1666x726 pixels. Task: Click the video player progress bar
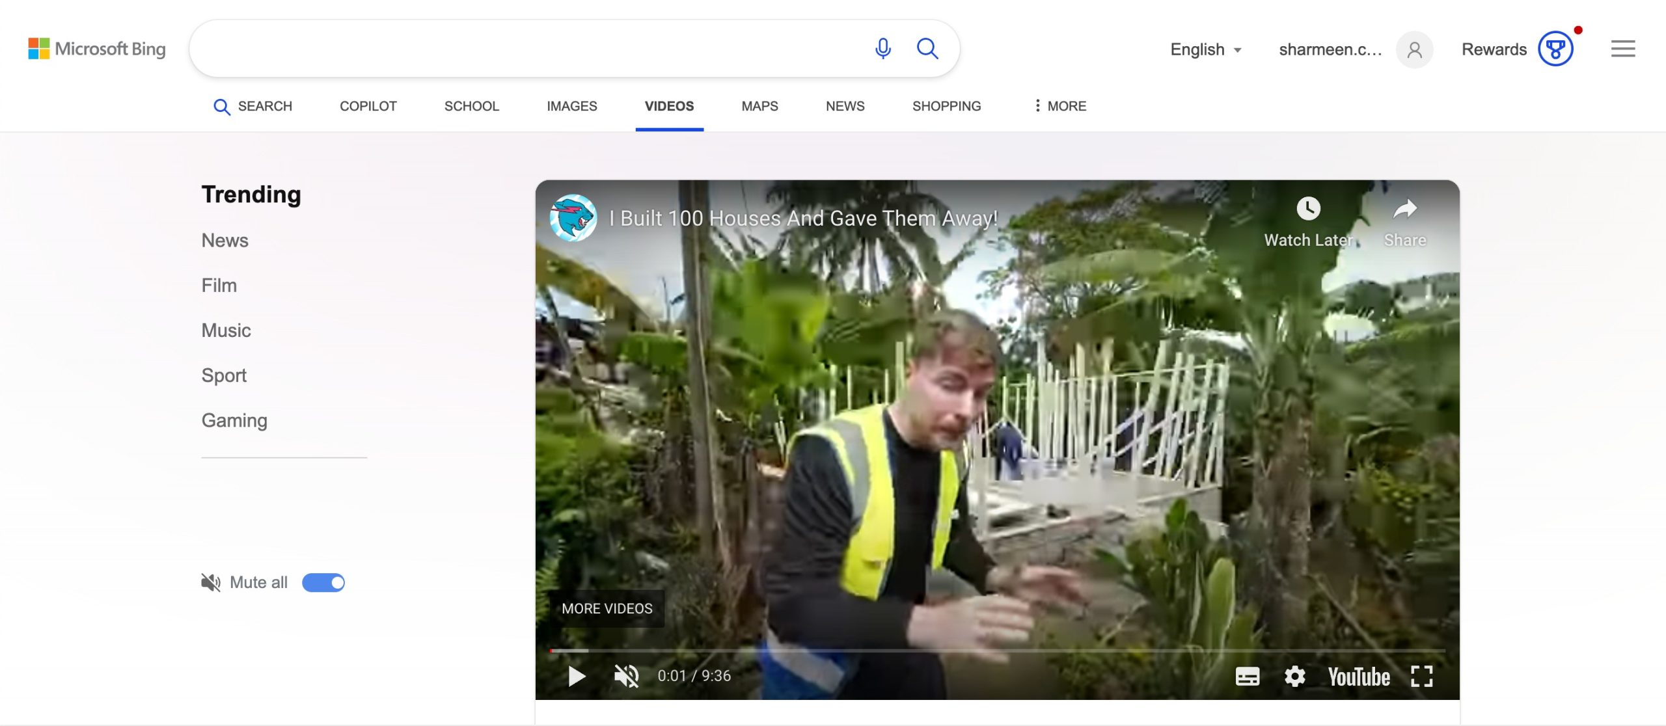pyautogui.click(x=997, y=651)
